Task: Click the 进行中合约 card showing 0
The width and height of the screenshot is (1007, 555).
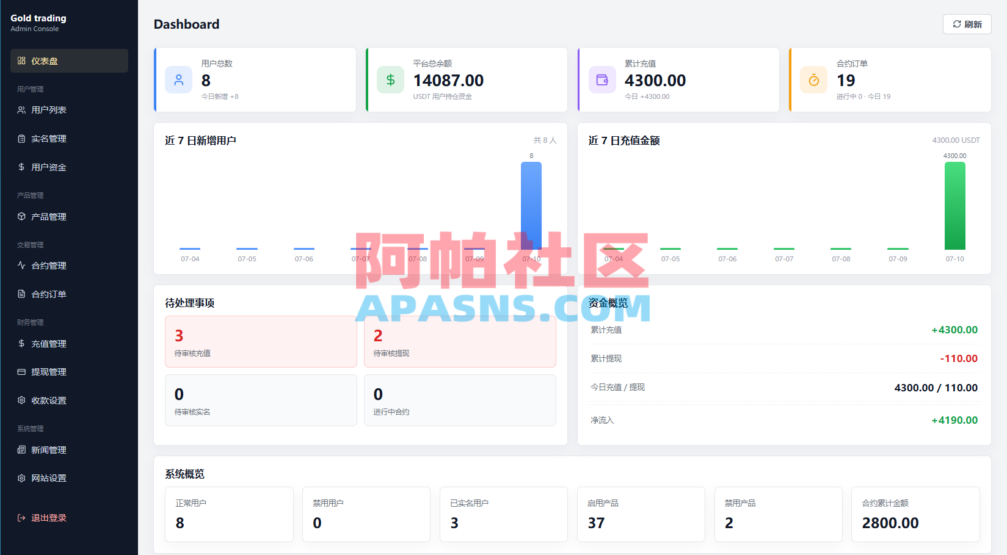Action: (x=460, y=401)
